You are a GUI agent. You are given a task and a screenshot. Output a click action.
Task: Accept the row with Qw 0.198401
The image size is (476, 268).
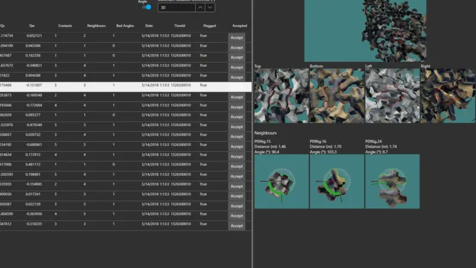(236, 176)
